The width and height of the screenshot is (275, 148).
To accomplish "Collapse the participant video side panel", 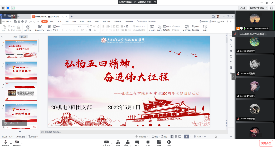I will tap(233, 76).
